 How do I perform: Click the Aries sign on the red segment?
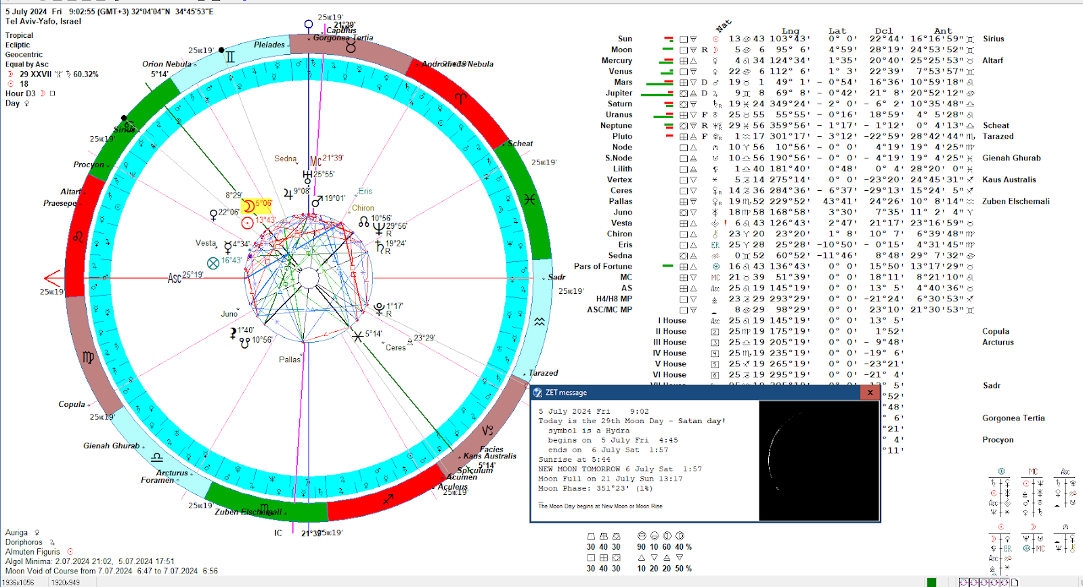460,99
